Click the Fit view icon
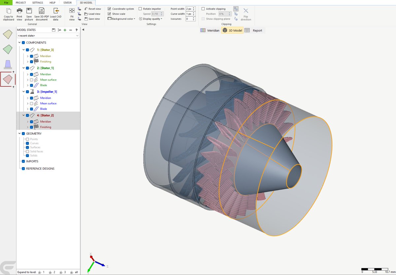396x275 pixels. coord(72,11)
